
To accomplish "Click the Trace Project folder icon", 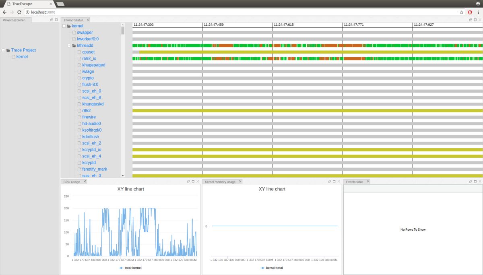I will pos(8,50).
